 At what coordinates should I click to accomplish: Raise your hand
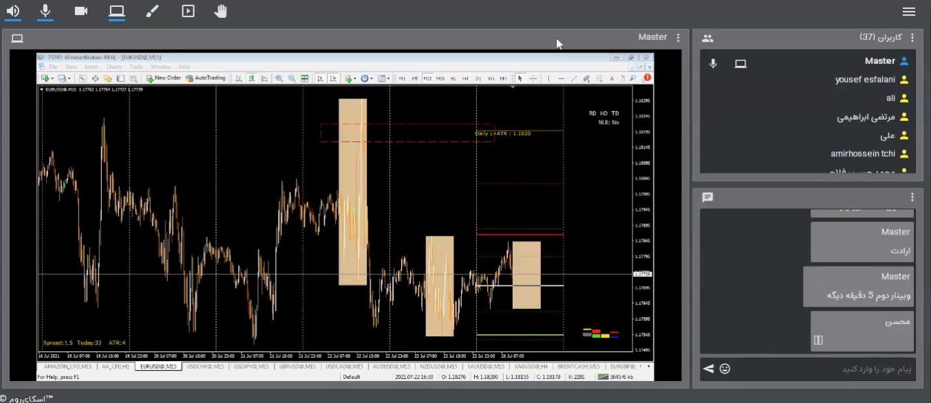pos(220,11)
